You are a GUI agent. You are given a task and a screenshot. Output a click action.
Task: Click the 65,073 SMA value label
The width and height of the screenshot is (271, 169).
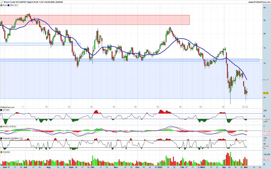[x=266, y=80]
